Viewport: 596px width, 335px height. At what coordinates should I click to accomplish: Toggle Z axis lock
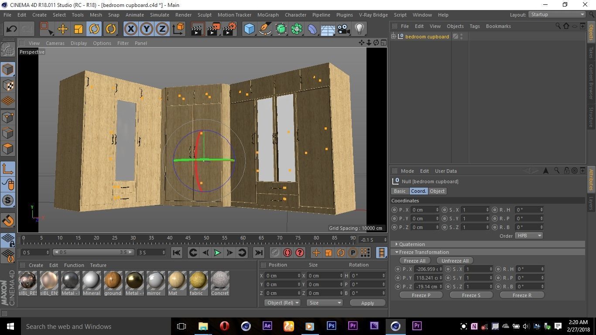coord(162,29)
